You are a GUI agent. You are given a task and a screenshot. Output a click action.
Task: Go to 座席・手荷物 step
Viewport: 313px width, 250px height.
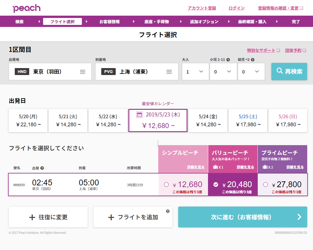tap(157, 22)
